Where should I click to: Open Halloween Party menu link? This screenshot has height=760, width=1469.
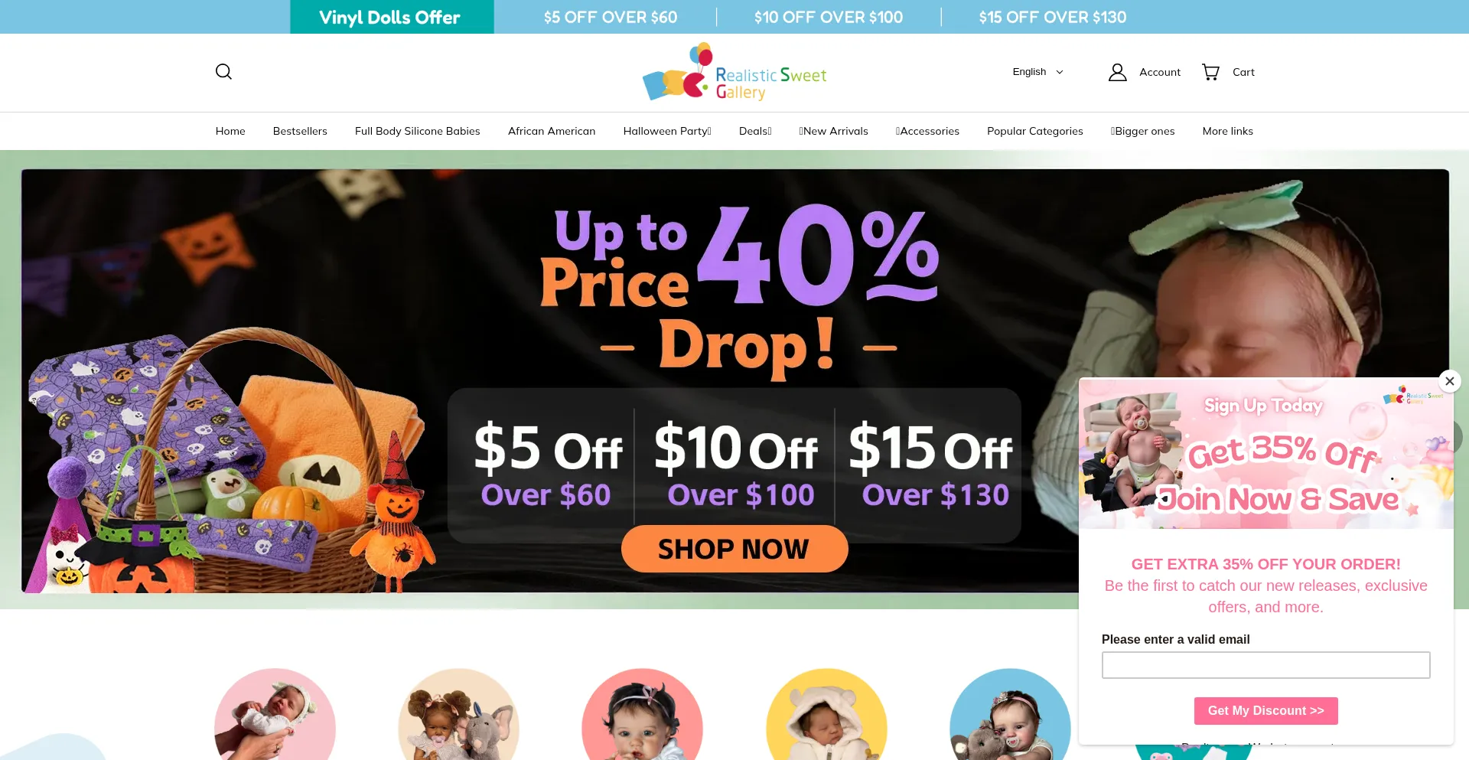(667, 132)
